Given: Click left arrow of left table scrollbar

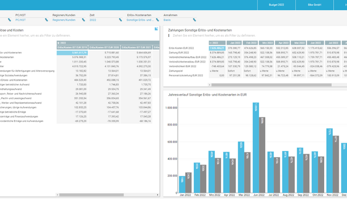Looking at the screenshot, I should click(x=57, y=195).
